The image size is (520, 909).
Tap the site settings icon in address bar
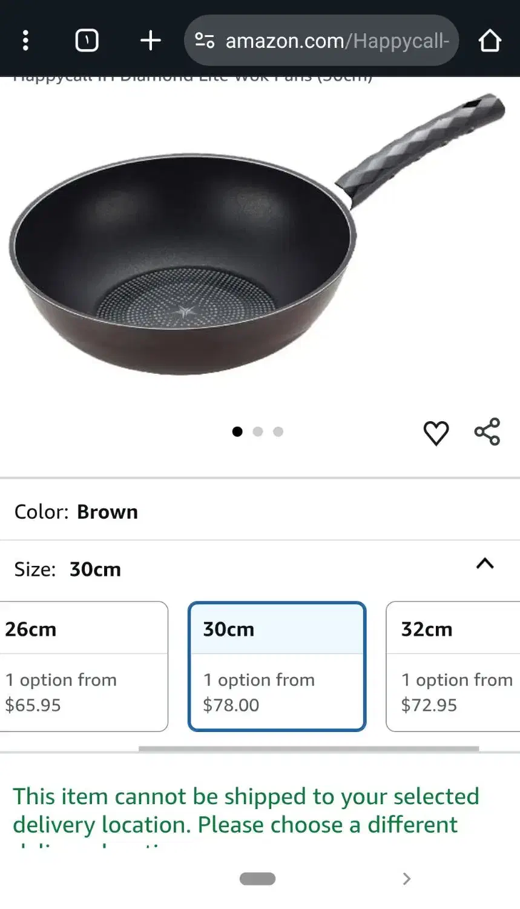point(205,41)
